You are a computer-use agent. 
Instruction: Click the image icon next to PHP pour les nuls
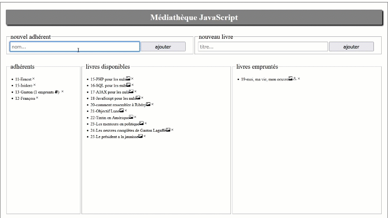point(128,78)
